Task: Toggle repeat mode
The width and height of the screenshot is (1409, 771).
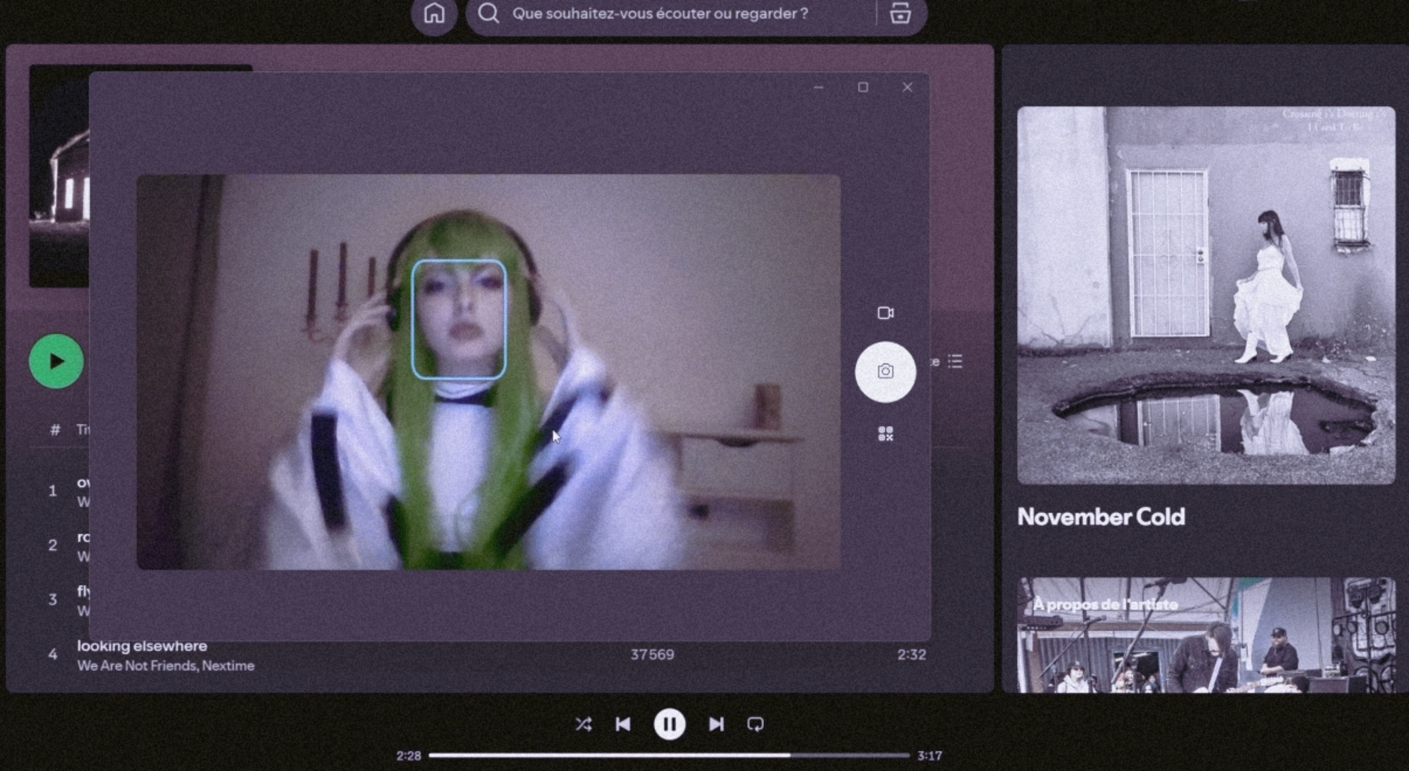Action: (x=755, y=724)
